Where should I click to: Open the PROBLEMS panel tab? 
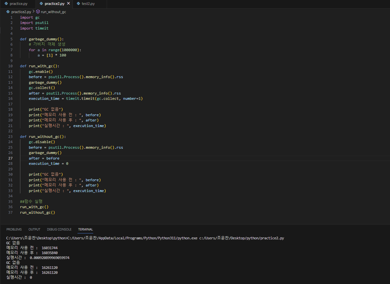[x=14, y=229]
